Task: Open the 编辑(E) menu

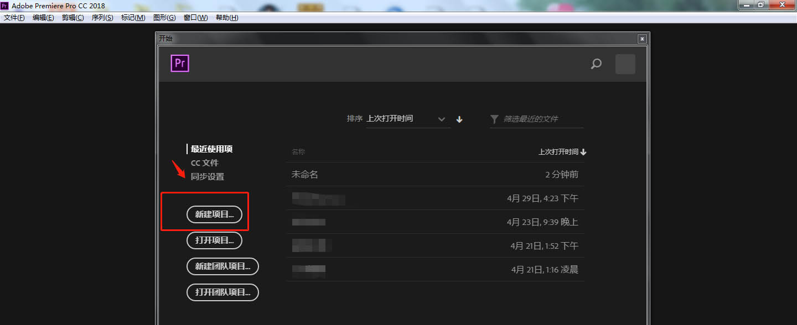Action: point(43,18)
